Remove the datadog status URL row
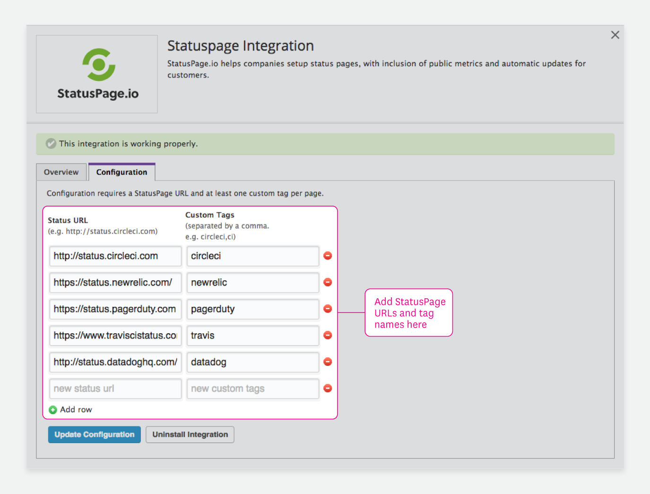The width and height of the screenshot is (650, 494). click(328, 362)
